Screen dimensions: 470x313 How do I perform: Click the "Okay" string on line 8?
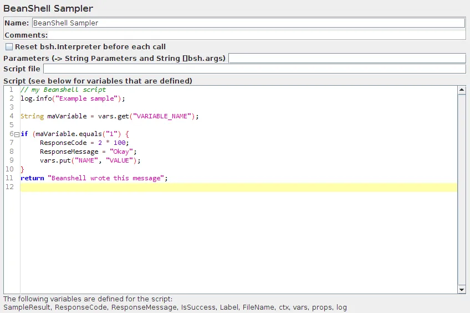pos(121,152)
